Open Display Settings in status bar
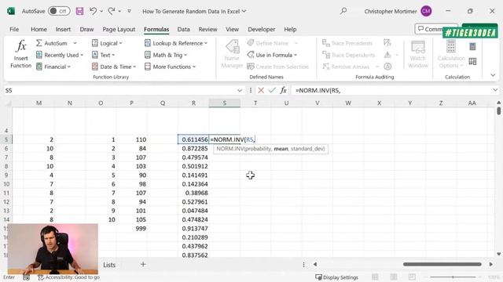 (336, 277)
